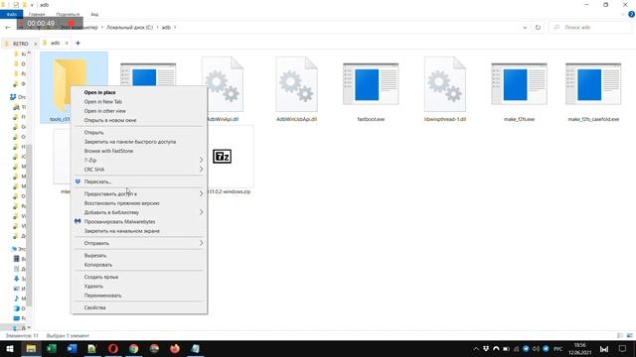Click the navigation pane scrollbar
Image resolution: width=636 pixels, height=357 pixels.
(x=29, y=225)
